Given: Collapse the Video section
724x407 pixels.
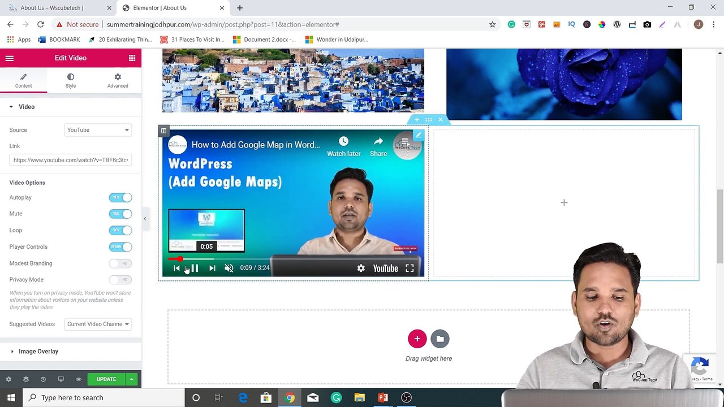Looking at the screenshot, I should [x=71, y=107].
